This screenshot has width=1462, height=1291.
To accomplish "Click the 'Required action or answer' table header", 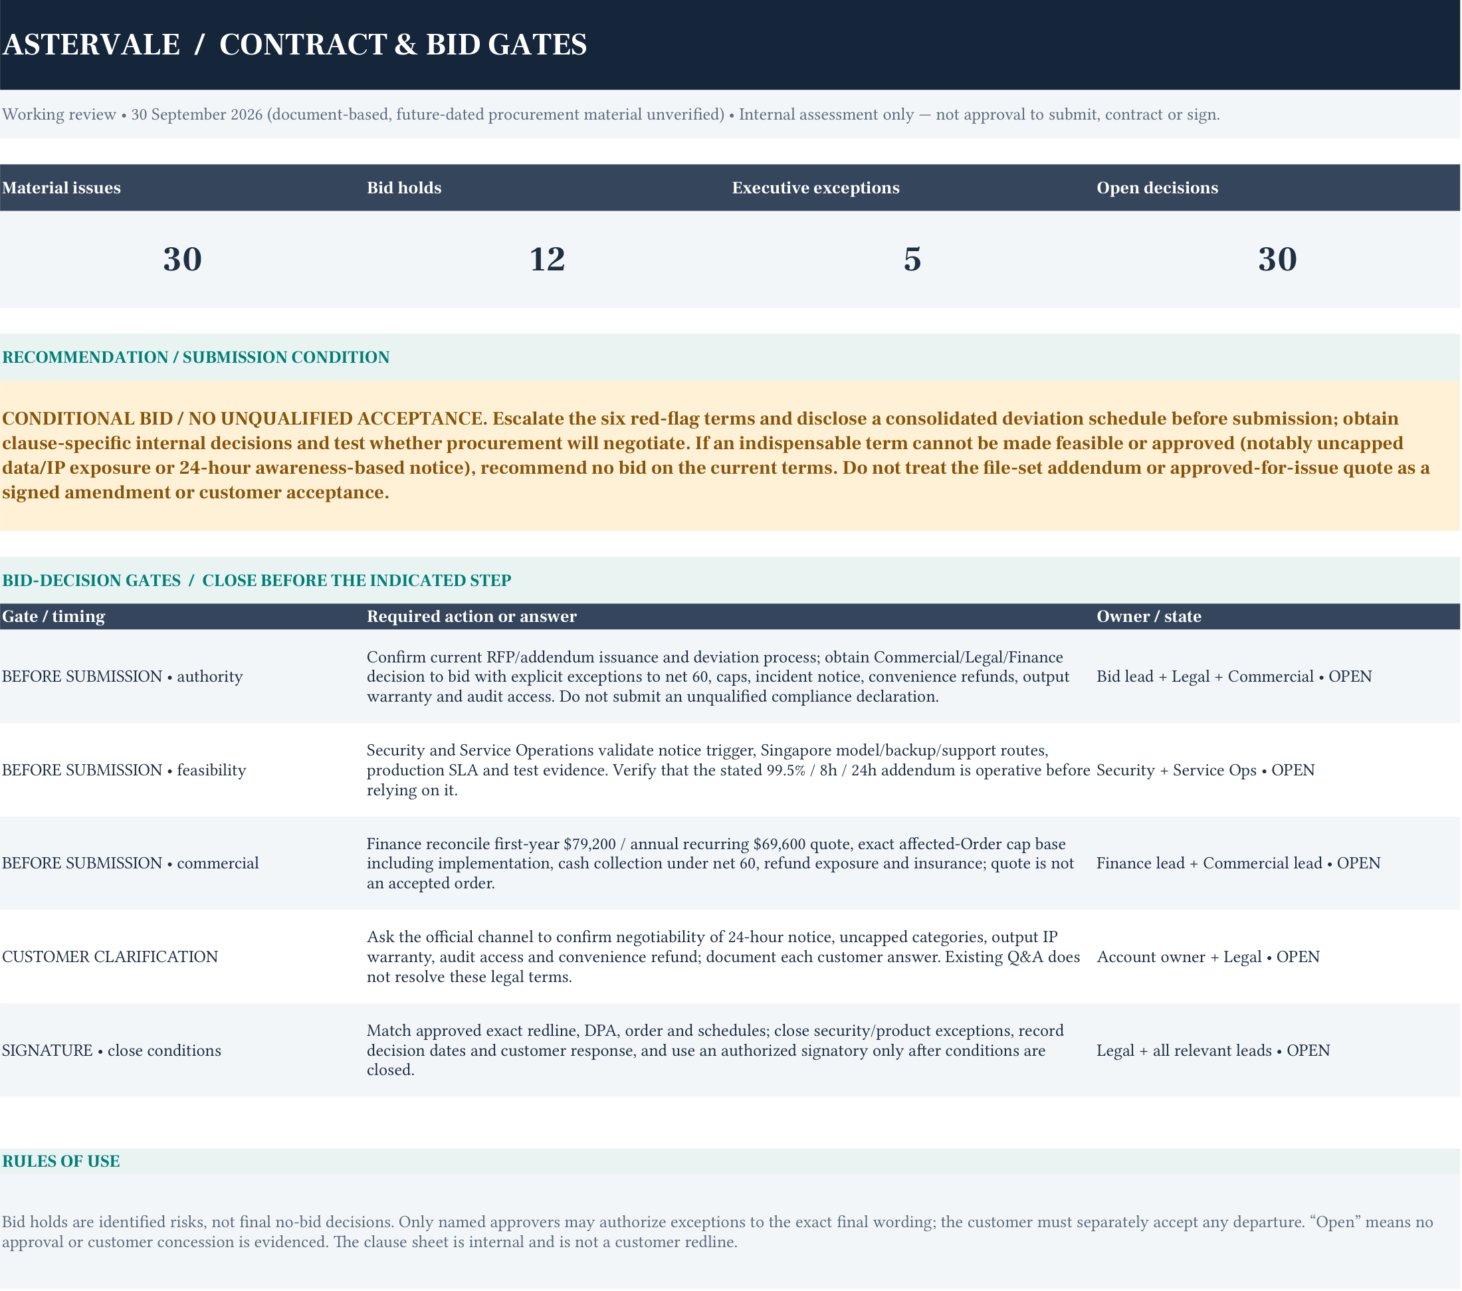I will [471, 617].
